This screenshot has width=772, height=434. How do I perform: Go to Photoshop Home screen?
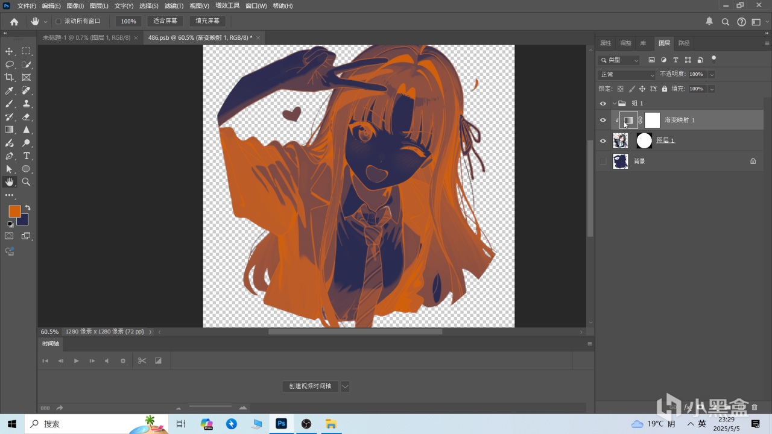14,22
